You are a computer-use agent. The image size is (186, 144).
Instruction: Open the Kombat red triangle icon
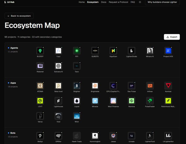[168, 86]
